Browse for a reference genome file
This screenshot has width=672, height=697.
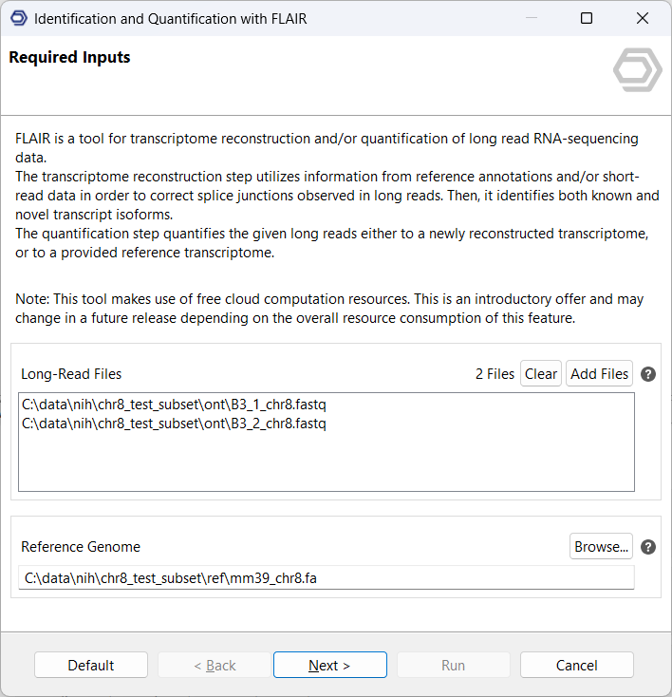click(602, 546)
